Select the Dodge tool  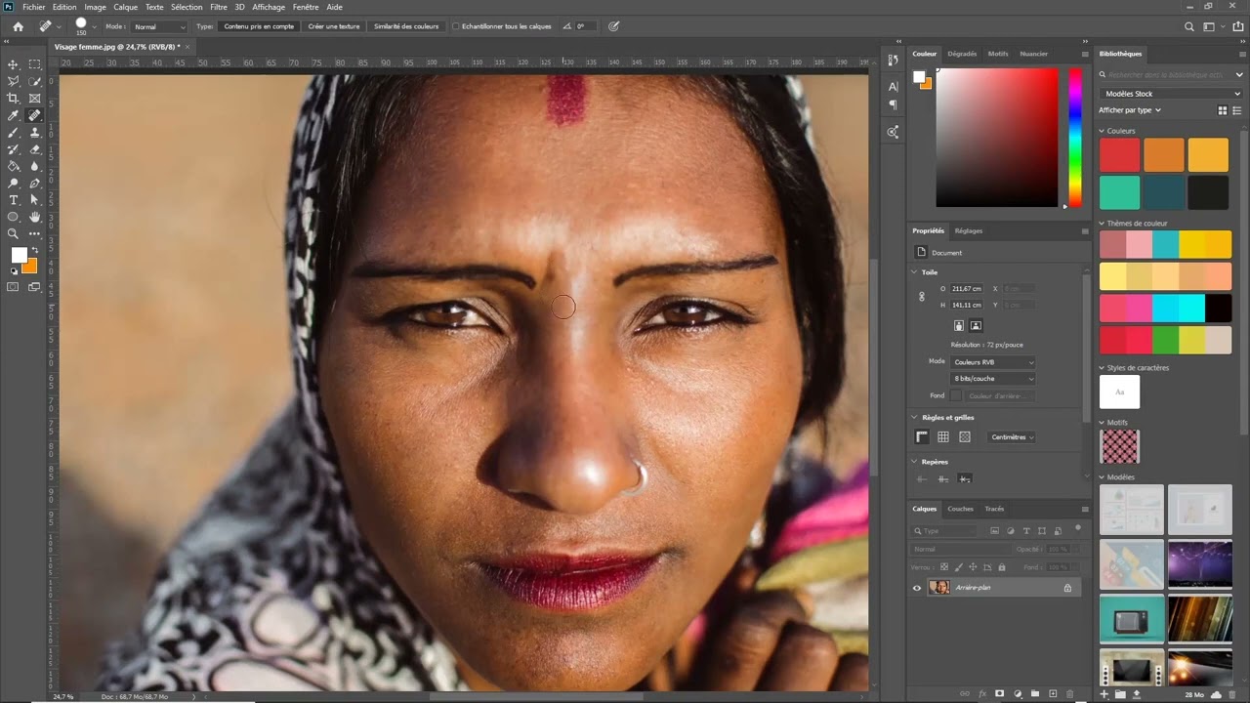(x=14, y=183)
